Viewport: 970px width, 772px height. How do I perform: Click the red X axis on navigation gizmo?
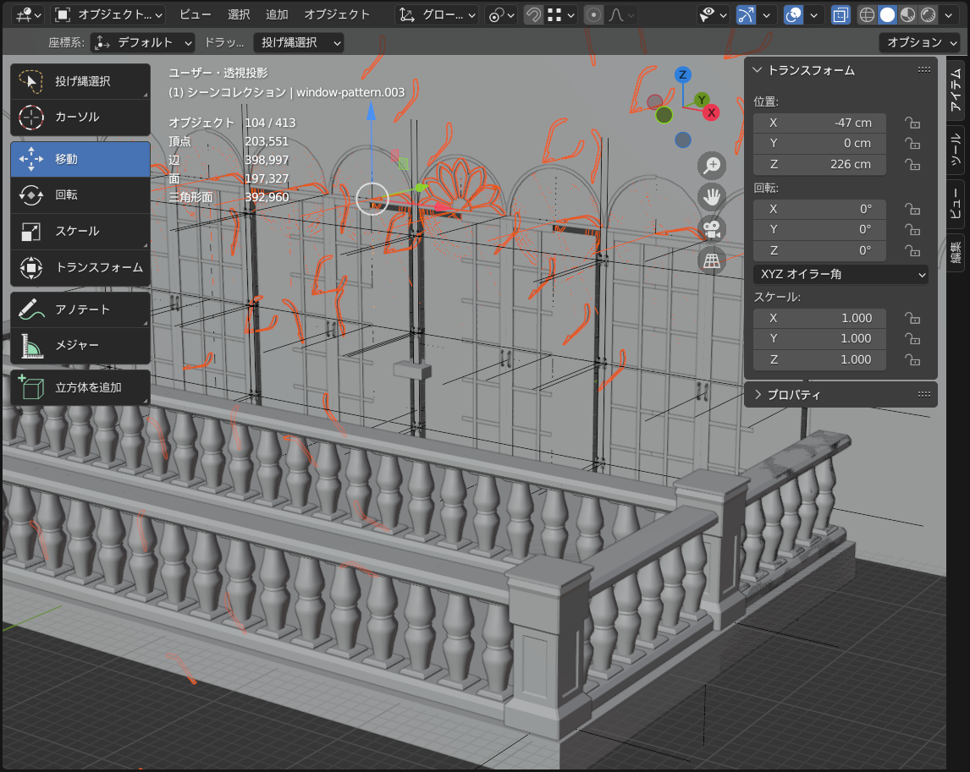coord(712,112)
